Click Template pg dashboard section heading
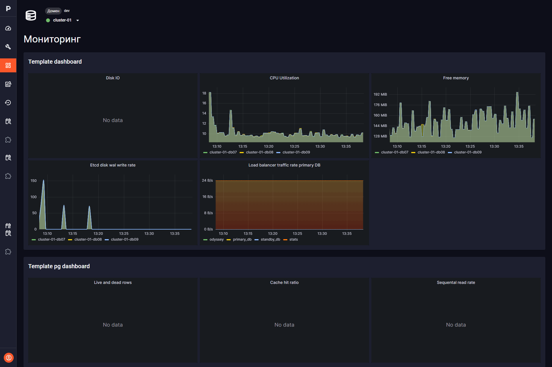Image resolution: width=552 pixels, height=367 pixels. click(59, 266)
